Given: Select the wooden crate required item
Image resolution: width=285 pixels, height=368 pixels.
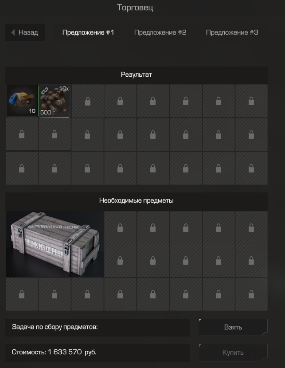Looking at the screenshot, I should (x=55, y=244).
